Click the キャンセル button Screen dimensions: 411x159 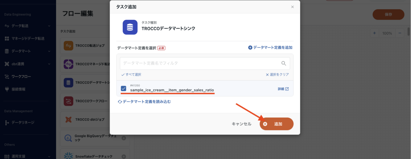coord(241,124)
